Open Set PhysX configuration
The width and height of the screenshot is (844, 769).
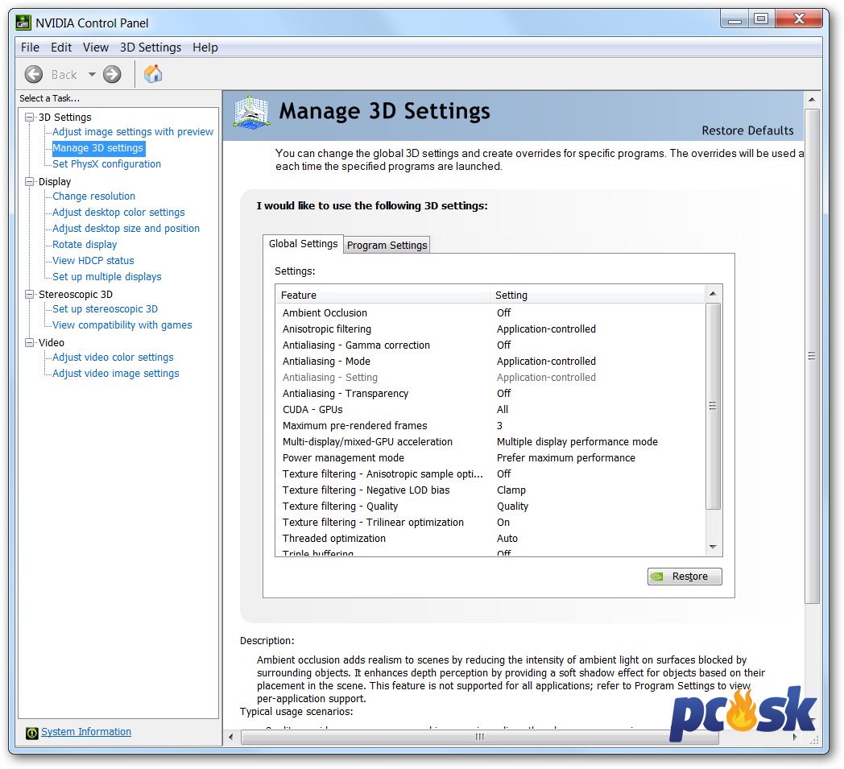[106, 164]
